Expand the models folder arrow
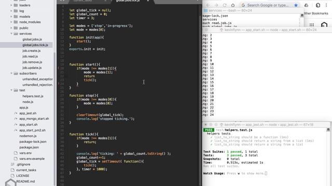 pos(11,17)
